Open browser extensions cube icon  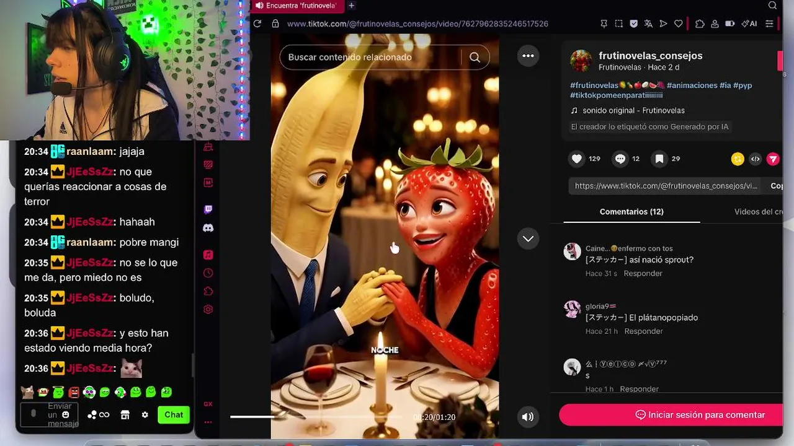(x=700, y=24)
